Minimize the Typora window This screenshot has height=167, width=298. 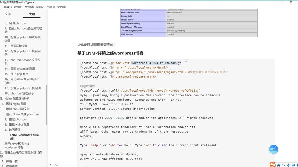point(282,2)
